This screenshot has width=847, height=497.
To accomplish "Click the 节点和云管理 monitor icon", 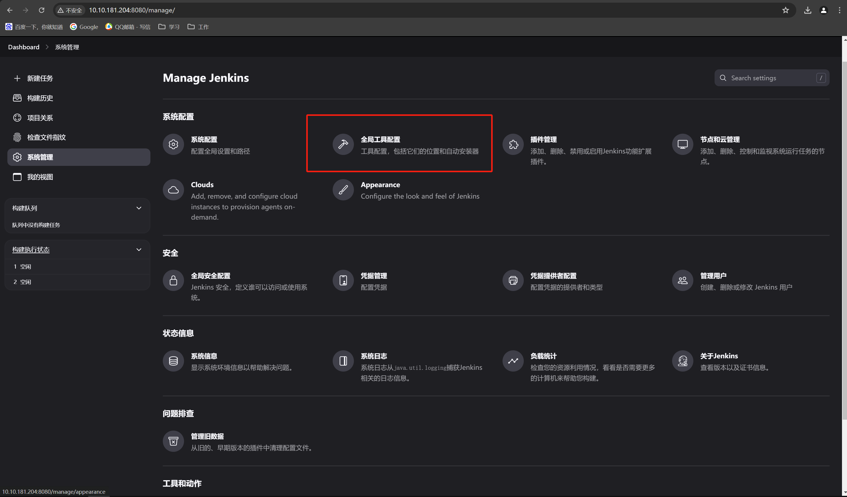I will [682, 144].
